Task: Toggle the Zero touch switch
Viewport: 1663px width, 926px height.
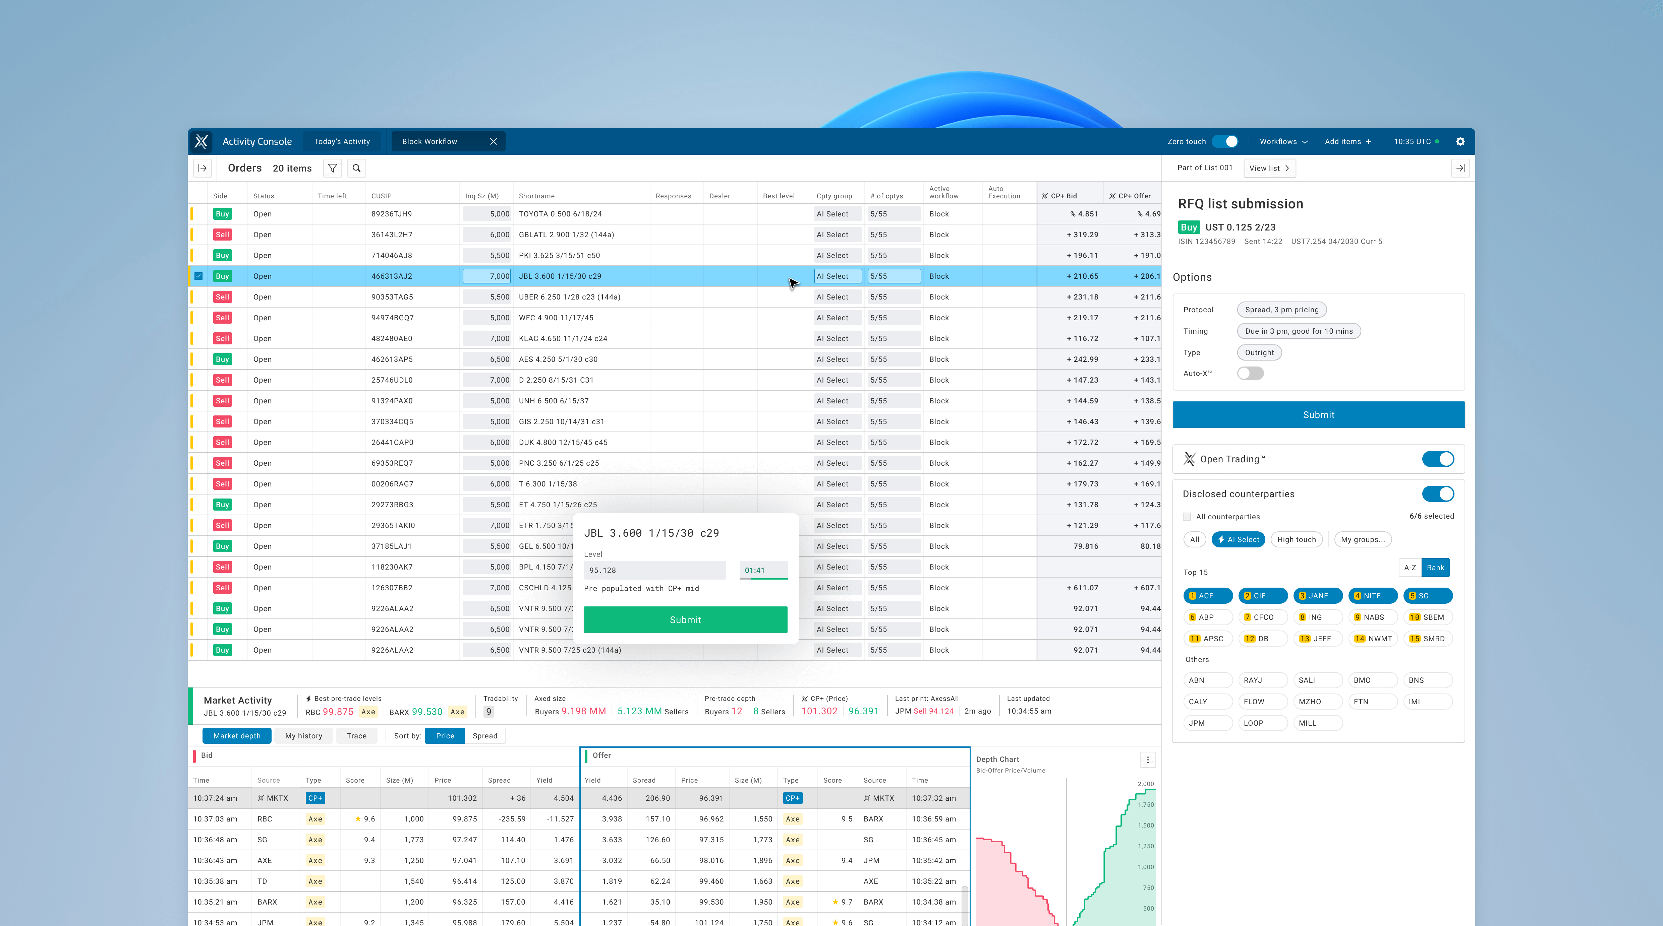Action: tap(1225, 141)
